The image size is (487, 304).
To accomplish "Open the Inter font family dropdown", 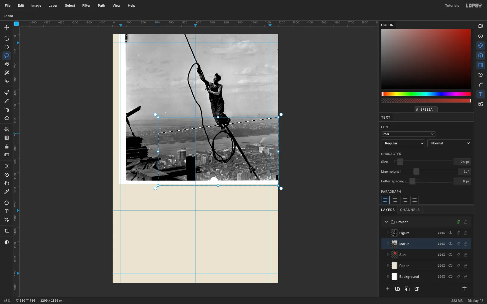I will click(408, 134).
